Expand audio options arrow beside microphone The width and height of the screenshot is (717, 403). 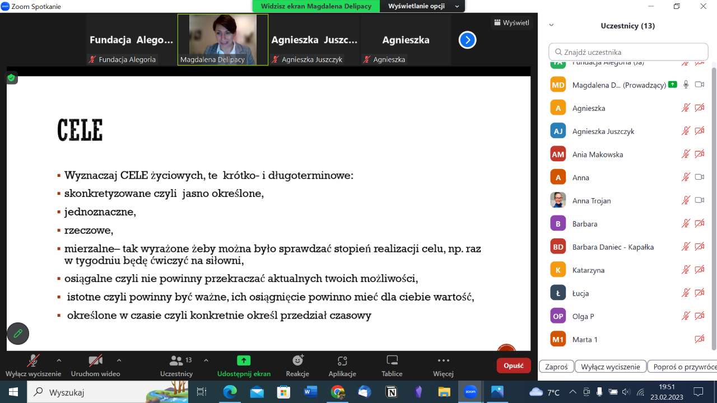click(x=59, y=360)
